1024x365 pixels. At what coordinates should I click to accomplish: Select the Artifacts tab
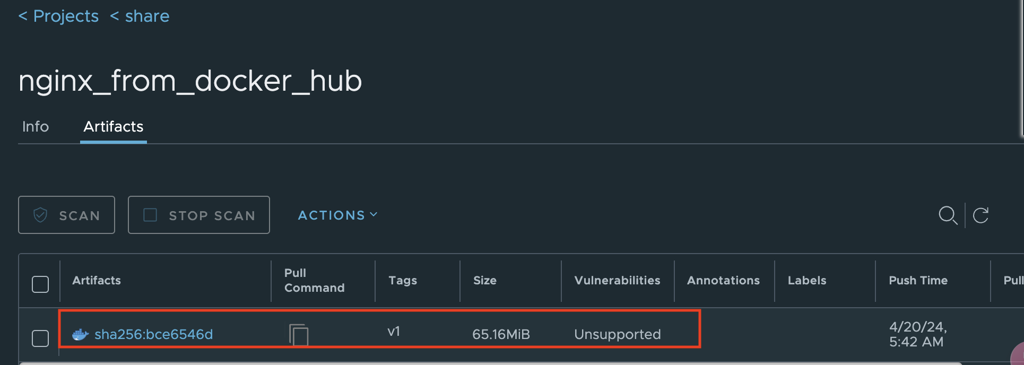114,126
